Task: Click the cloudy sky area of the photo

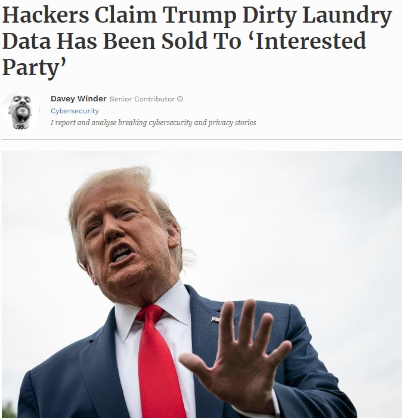Action: 307,213
